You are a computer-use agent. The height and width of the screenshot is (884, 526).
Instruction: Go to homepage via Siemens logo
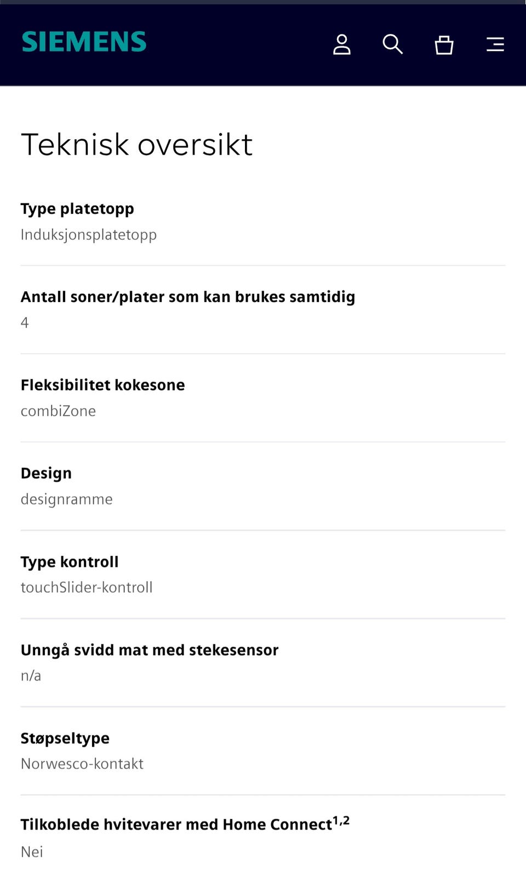pos(84,42)
